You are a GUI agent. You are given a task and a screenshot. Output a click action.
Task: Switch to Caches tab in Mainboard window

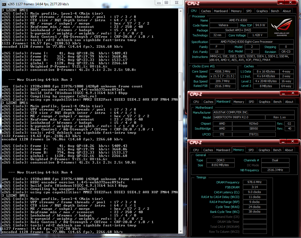pyautogui.click(x=208, y=102)
